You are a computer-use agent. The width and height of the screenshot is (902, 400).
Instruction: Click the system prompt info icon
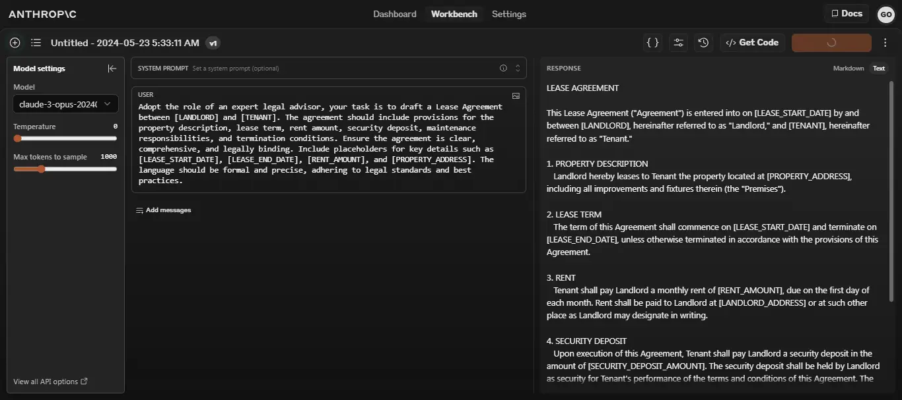[x=503, y=68]
